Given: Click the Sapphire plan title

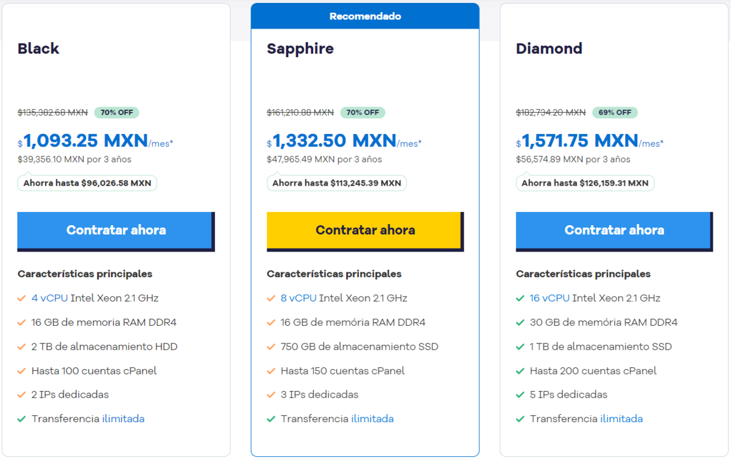Looking at the screenshot, I should coord(300,49).
